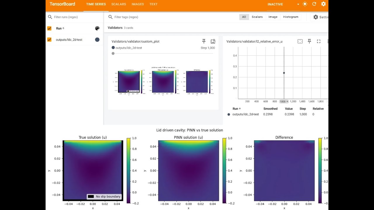Go to the IMAGES tab

coord(138,4)
